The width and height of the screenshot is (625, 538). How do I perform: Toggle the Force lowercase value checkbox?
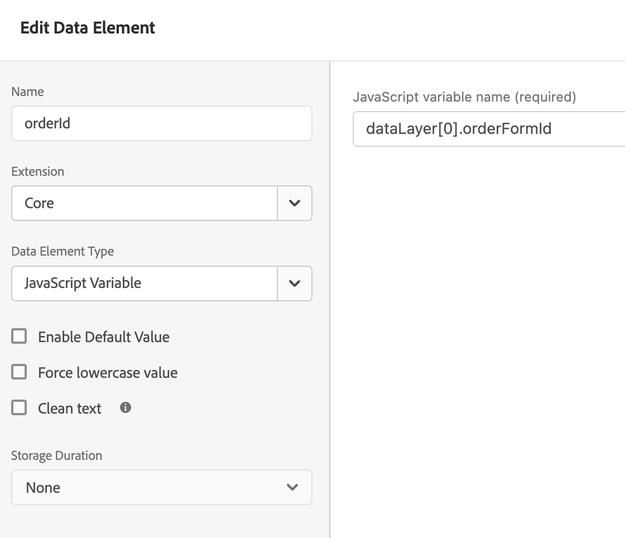[x=20, y=372]
